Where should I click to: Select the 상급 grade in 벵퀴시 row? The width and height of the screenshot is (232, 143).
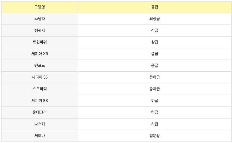(x=154, y=30)
